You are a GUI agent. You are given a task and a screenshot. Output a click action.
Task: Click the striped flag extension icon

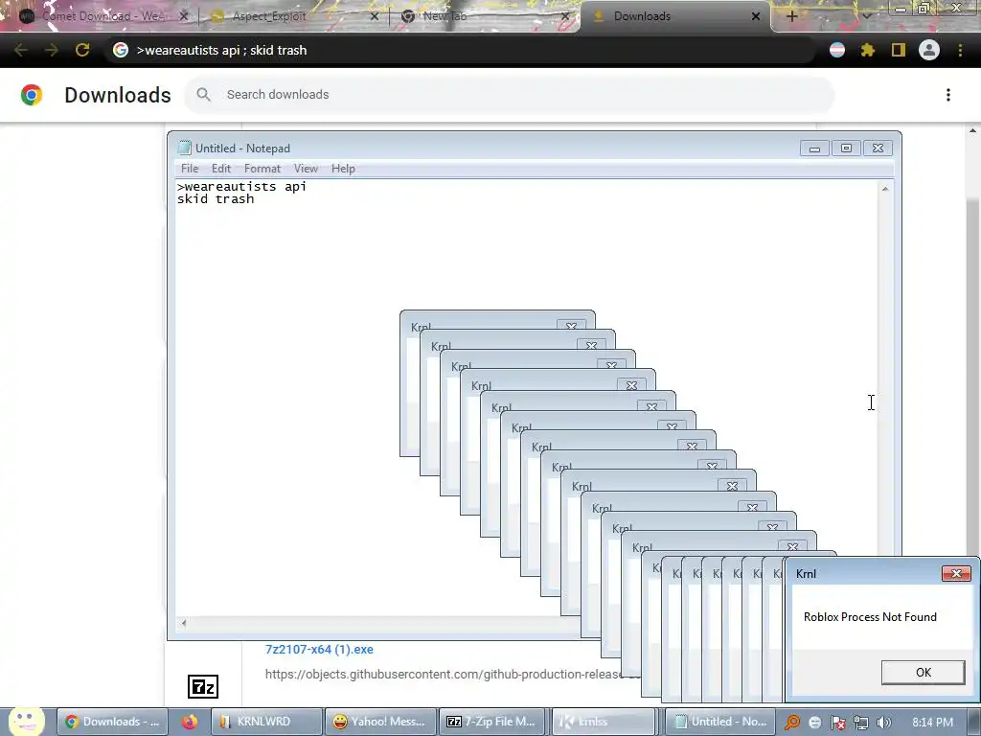[x=837, y=50]
